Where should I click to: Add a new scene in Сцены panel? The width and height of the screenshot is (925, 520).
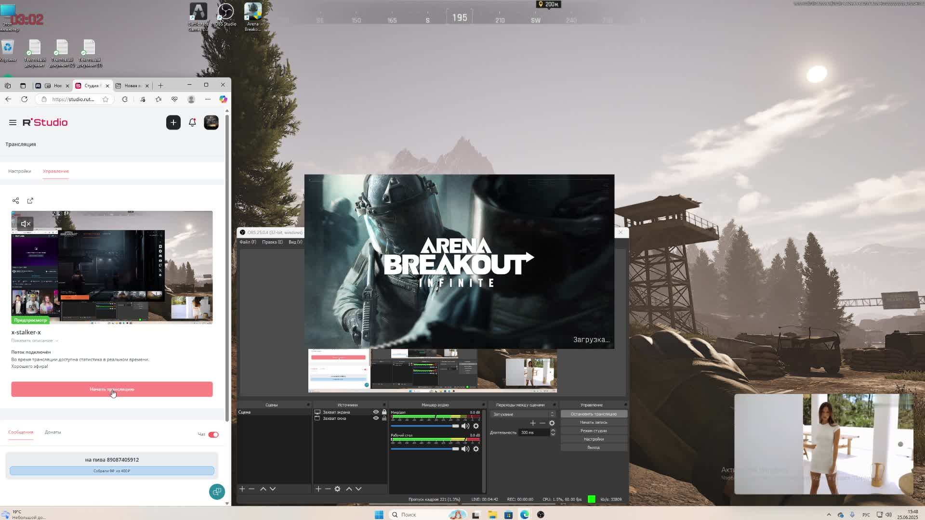coord(242,489)
